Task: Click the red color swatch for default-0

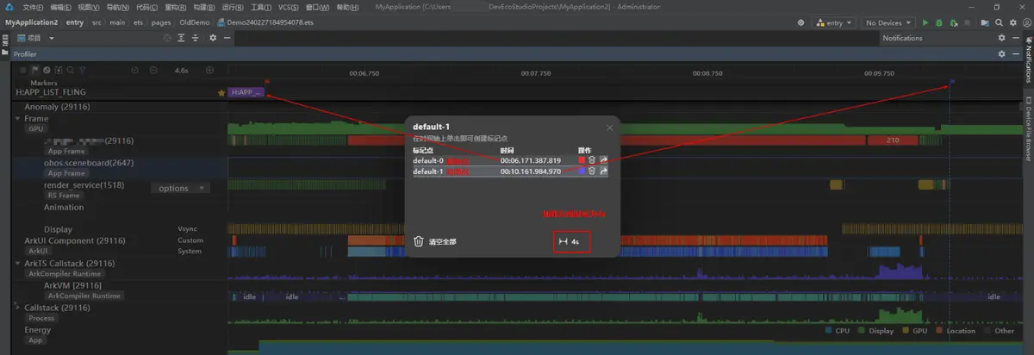Action: 582,160
